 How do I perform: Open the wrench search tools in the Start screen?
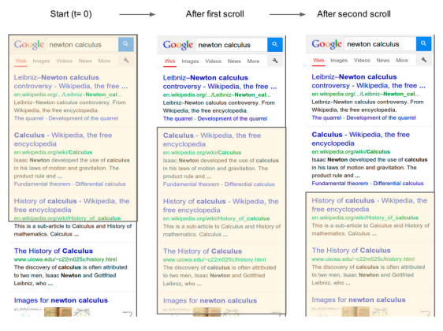click(x=126, y=60)
